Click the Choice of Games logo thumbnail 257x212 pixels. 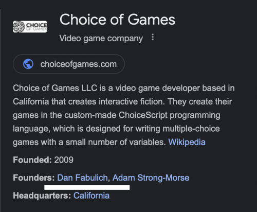tap(30, 27)
